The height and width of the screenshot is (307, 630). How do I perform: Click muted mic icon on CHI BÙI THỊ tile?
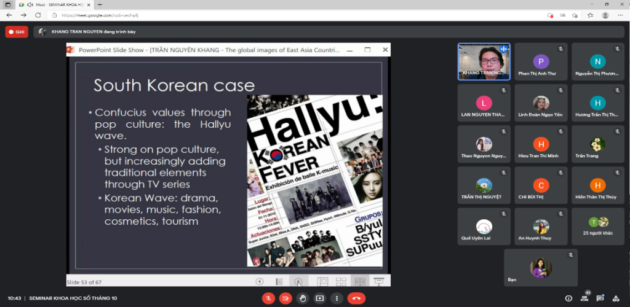coord(560,173)
